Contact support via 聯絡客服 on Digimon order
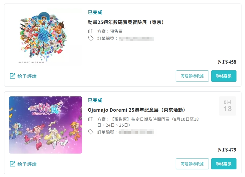The width and height of the screenshot is (245, 177). [224, 76]
